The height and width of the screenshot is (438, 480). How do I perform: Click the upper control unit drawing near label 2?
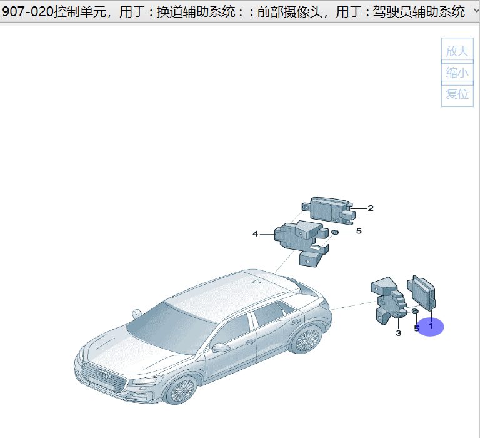328,208
